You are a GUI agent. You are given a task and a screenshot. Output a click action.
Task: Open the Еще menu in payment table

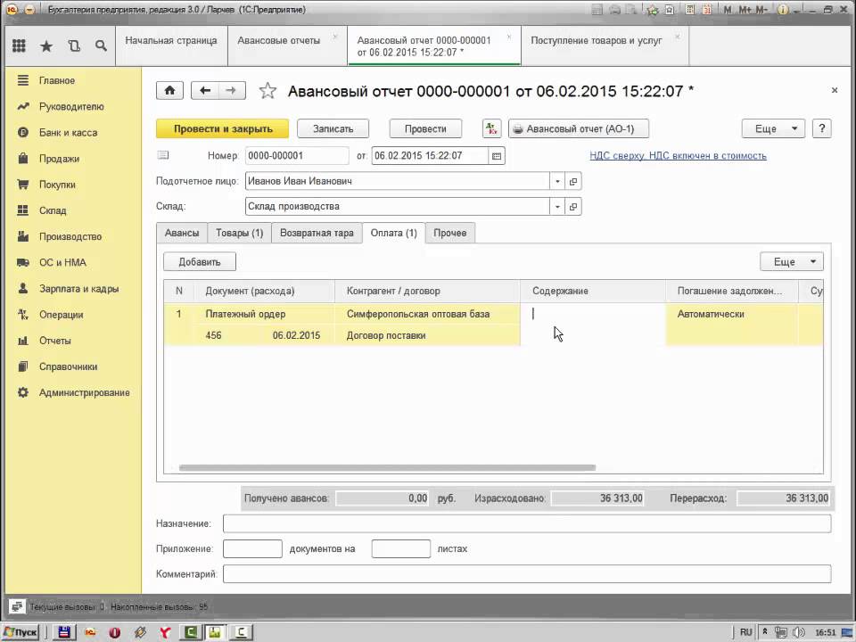792,262
